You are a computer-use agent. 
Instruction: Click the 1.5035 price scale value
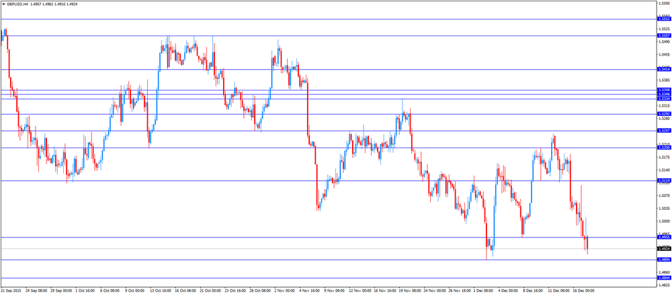point(665,209)
